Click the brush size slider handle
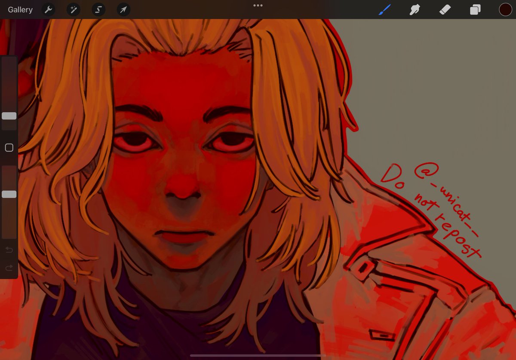 tap(9, 116)
